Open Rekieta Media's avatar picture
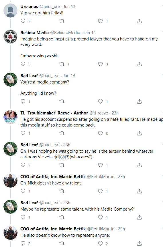This screenshot has width=163, height=247. (x=10, y=36)
